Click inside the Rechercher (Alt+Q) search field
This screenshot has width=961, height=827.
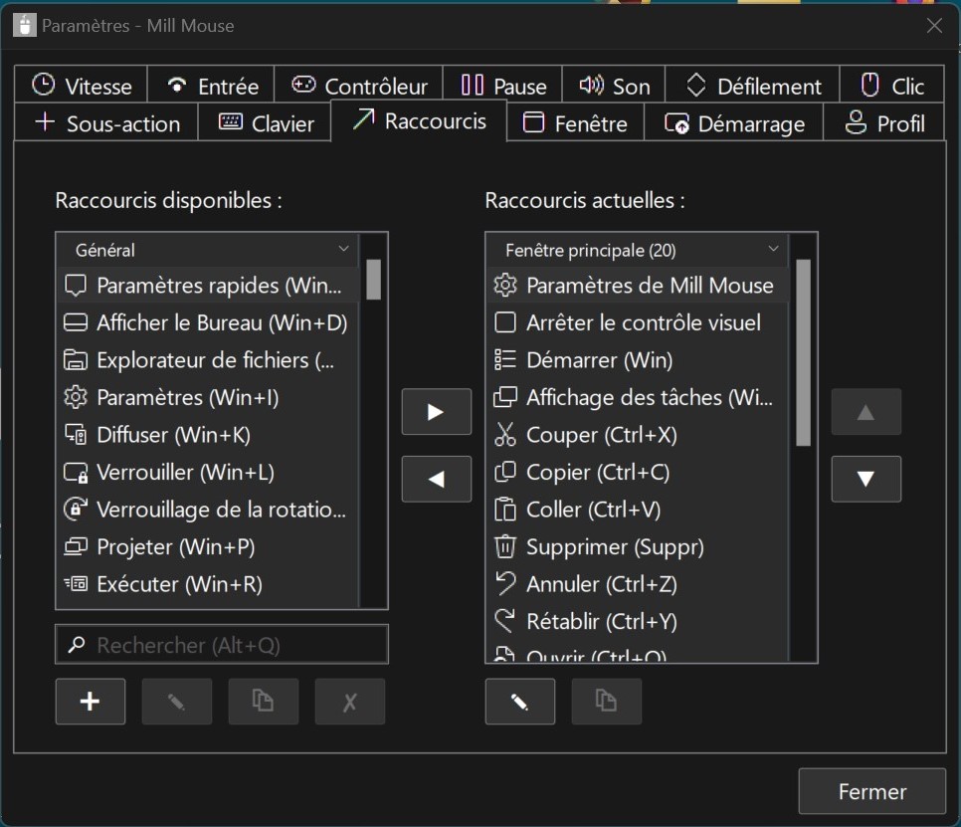221,644
